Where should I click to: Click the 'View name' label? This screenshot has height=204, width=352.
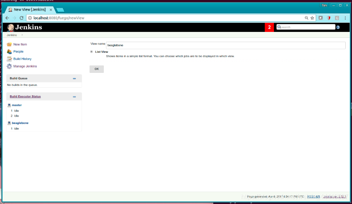(x=98, y=44)
